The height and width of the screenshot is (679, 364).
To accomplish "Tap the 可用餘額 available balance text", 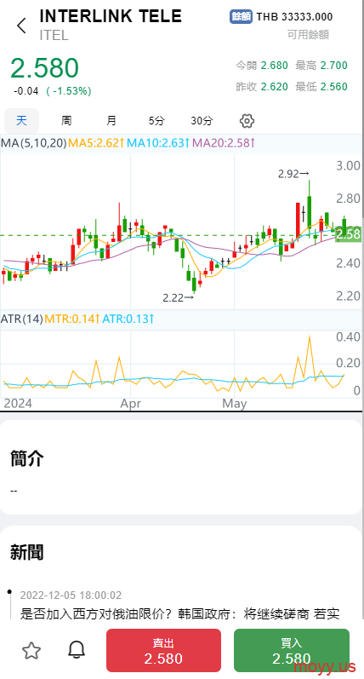I will point(308,35).
